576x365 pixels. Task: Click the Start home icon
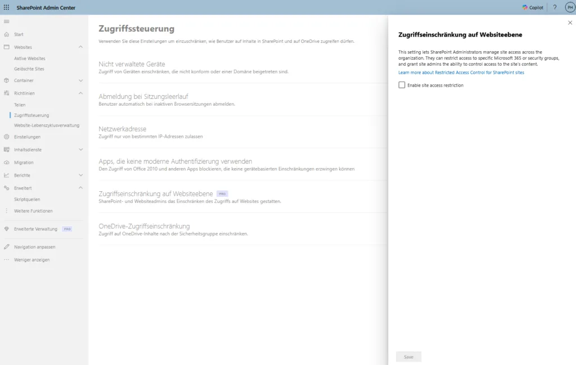click(7, 34)
